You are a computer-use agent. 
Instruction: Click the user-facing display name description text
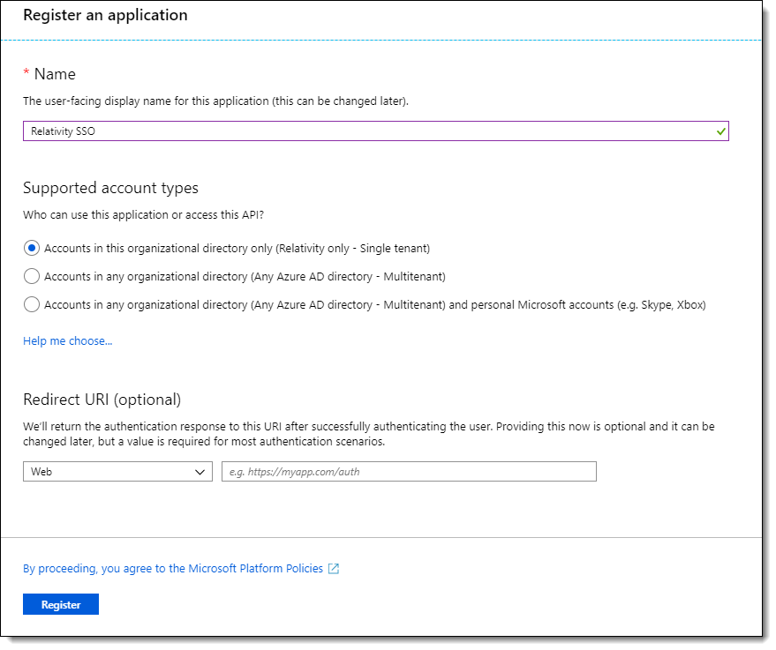click(215, 101)
